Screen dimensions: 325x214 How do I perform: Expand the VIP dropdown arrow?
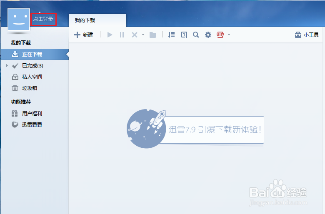point(229,35)
